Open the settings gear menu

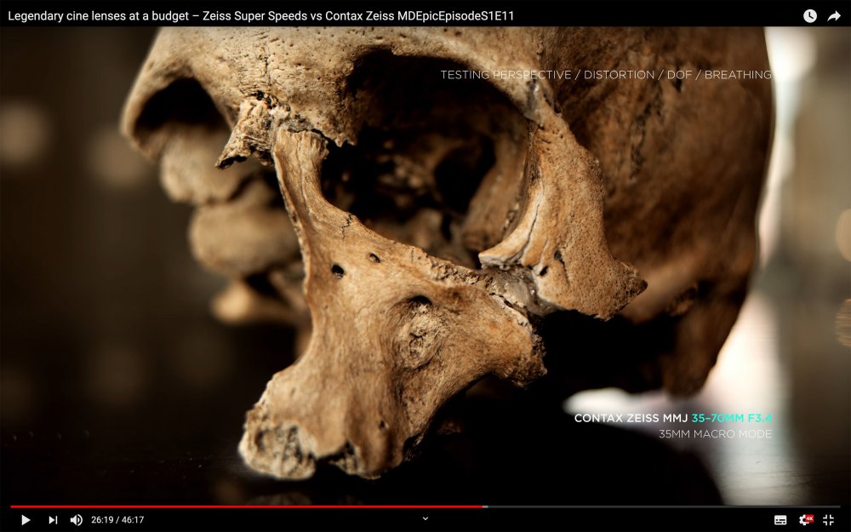coord(803,519)
